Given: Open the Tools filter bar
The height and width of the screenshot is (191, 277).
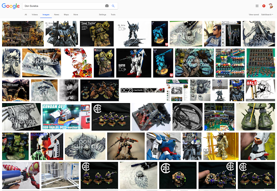Looking at the screenshot, I should [113, 14].
